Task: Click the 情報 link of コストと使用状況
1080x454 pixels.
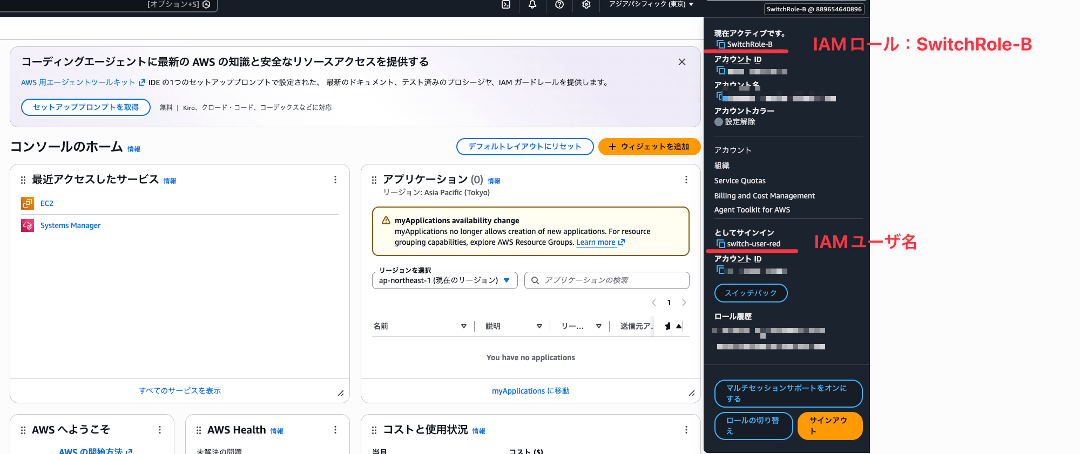Action: [479, 431]
